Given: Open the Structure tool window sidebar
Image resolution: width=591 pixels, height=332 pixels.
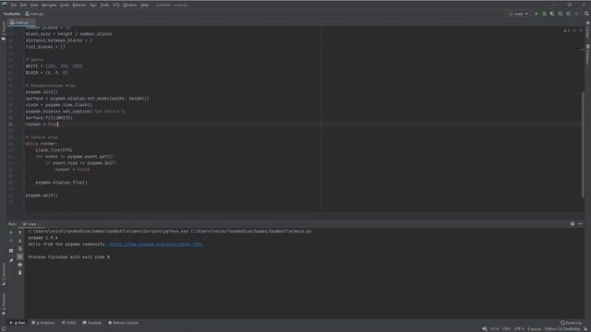Looking at the screenshot, I should click(4, 275).
